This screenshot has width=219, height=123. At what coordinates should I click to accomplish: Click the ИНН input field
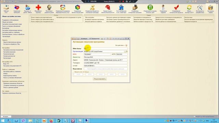97,54
